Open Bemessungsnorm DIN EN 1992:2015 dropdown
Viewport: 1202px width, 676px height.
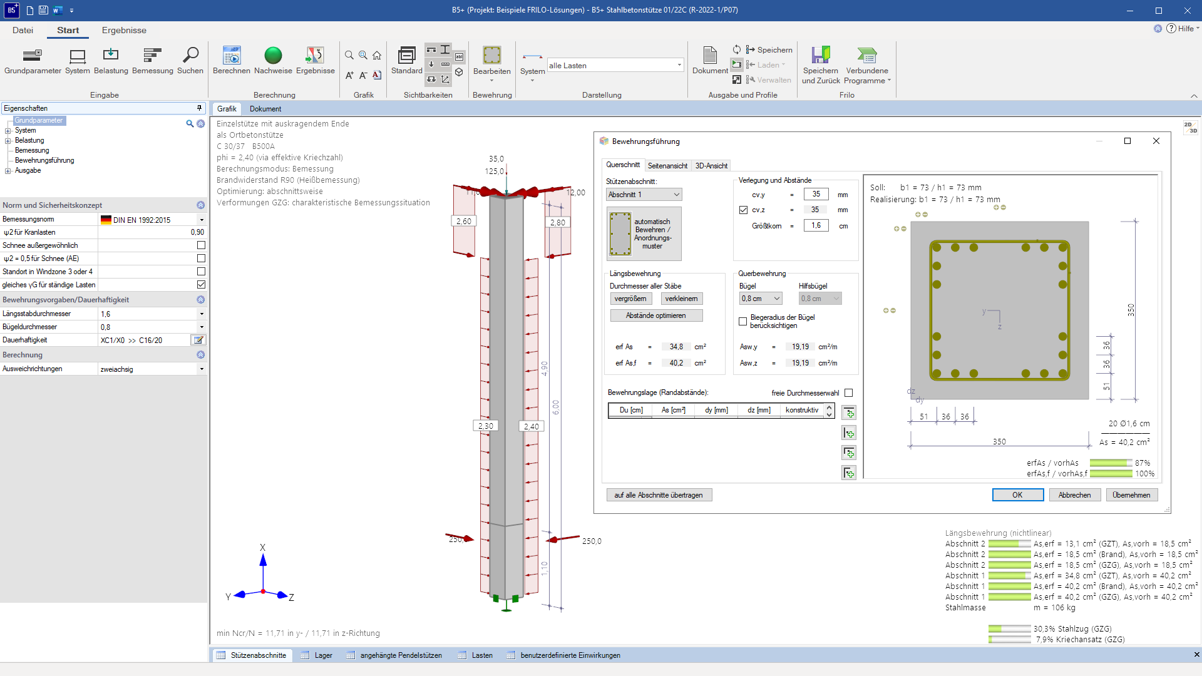click(202, 220)
